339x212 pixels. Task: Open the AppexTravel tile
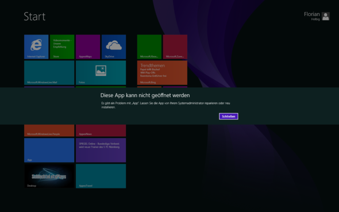pos(101,176)
